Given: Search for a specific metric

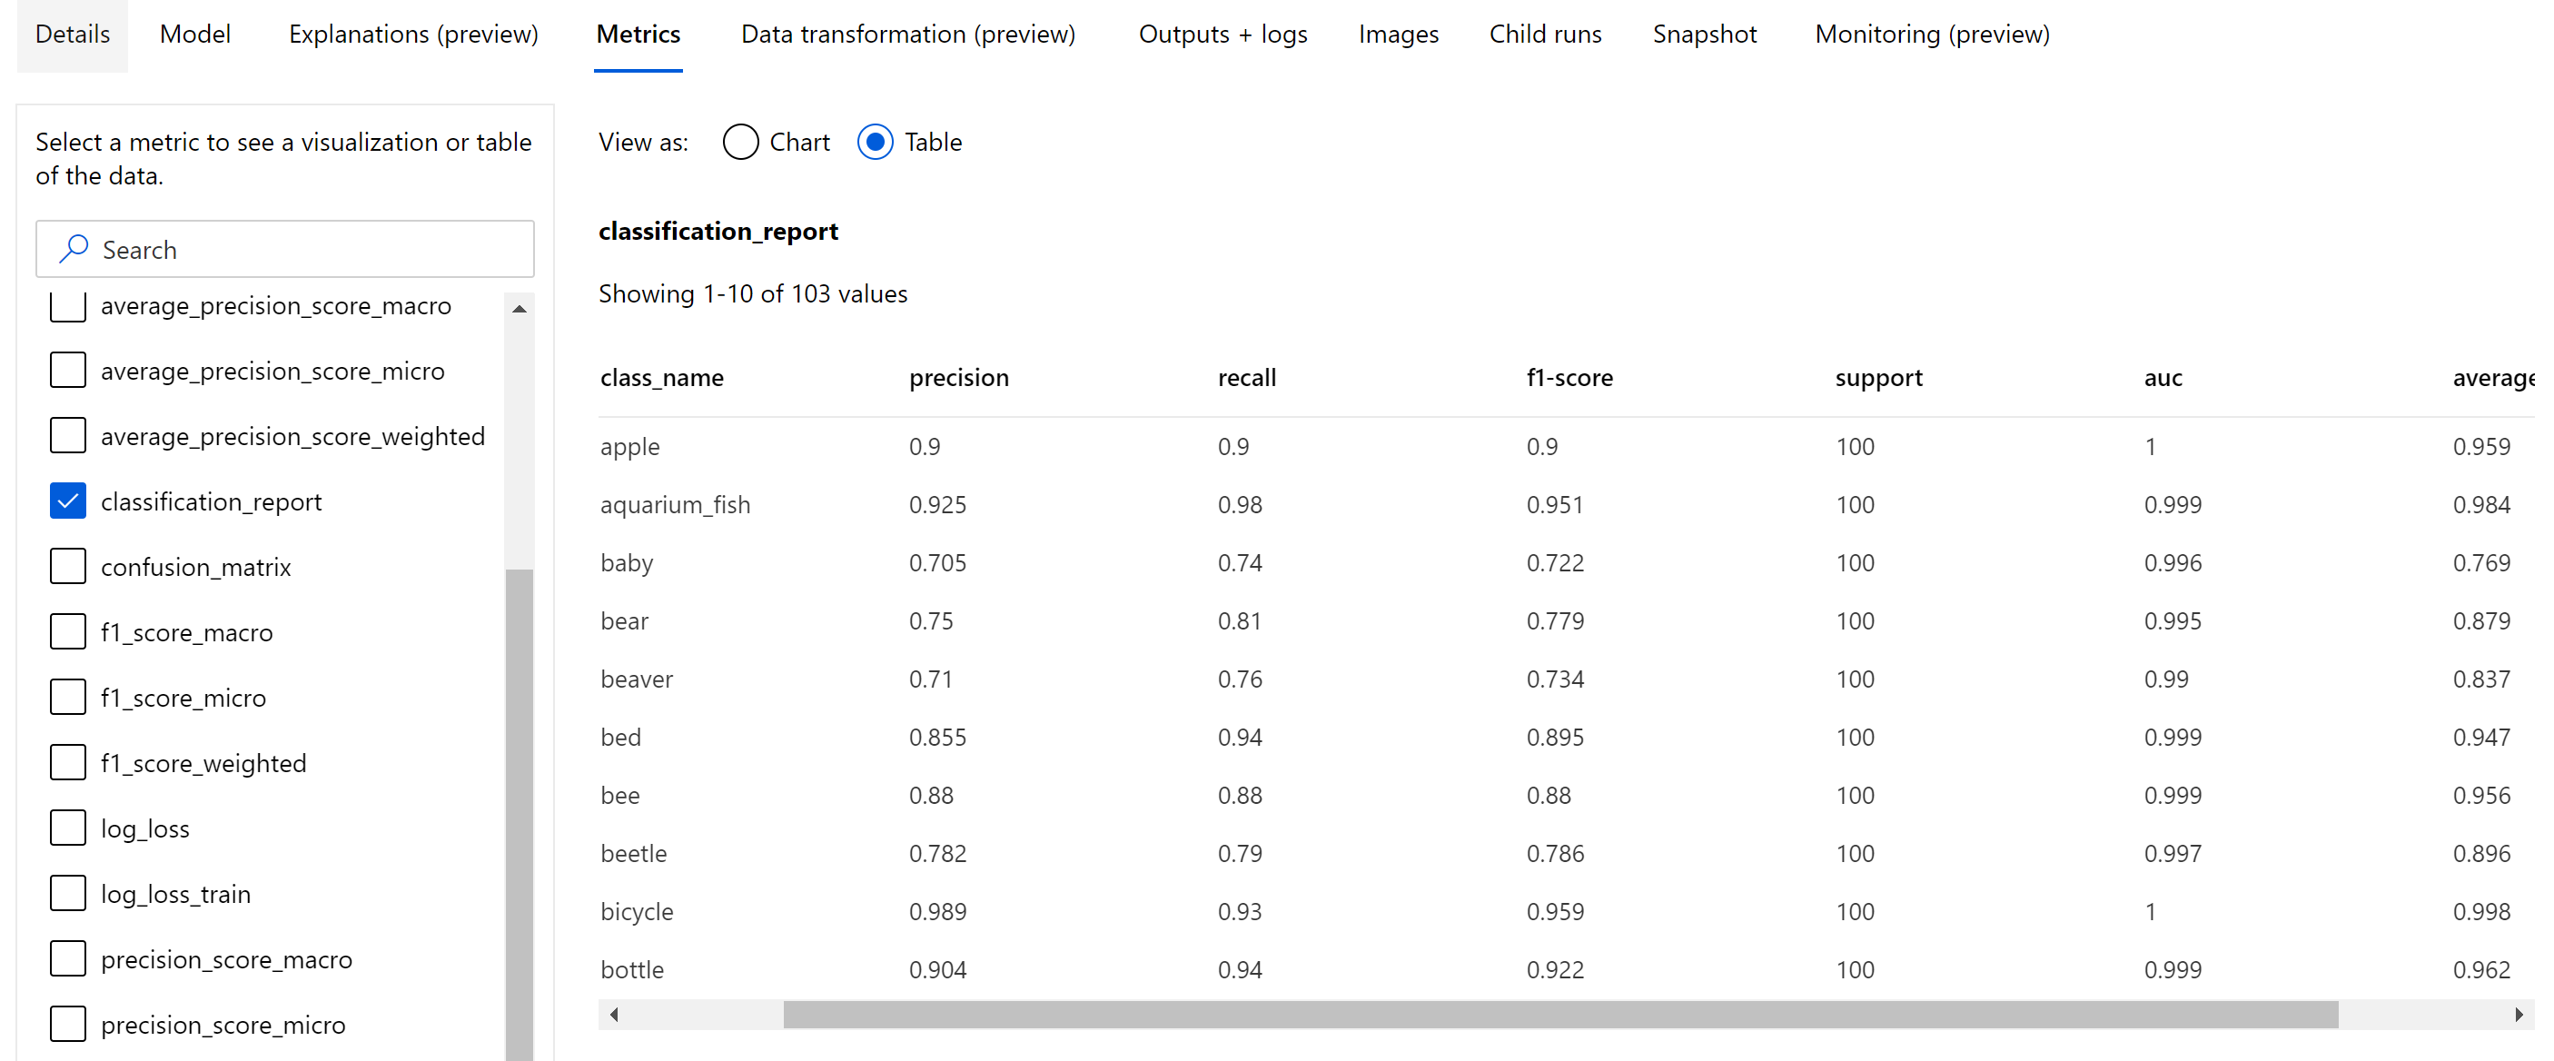Looking at the screenshot, I should click(287, 250).
